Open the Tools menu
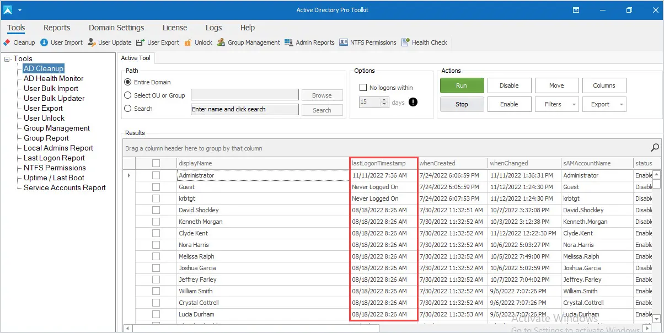Image resolution: width=664 pixels, height=333 pixels. click(16, 28)
